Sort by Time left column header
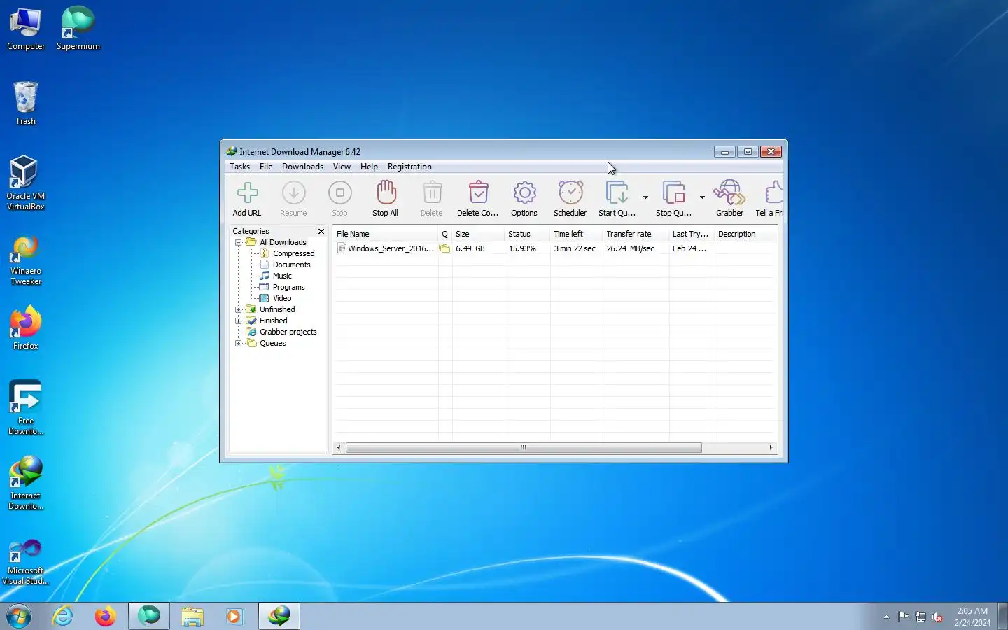The width and height of the screenshot is (1008, 630). click(576, 234)
